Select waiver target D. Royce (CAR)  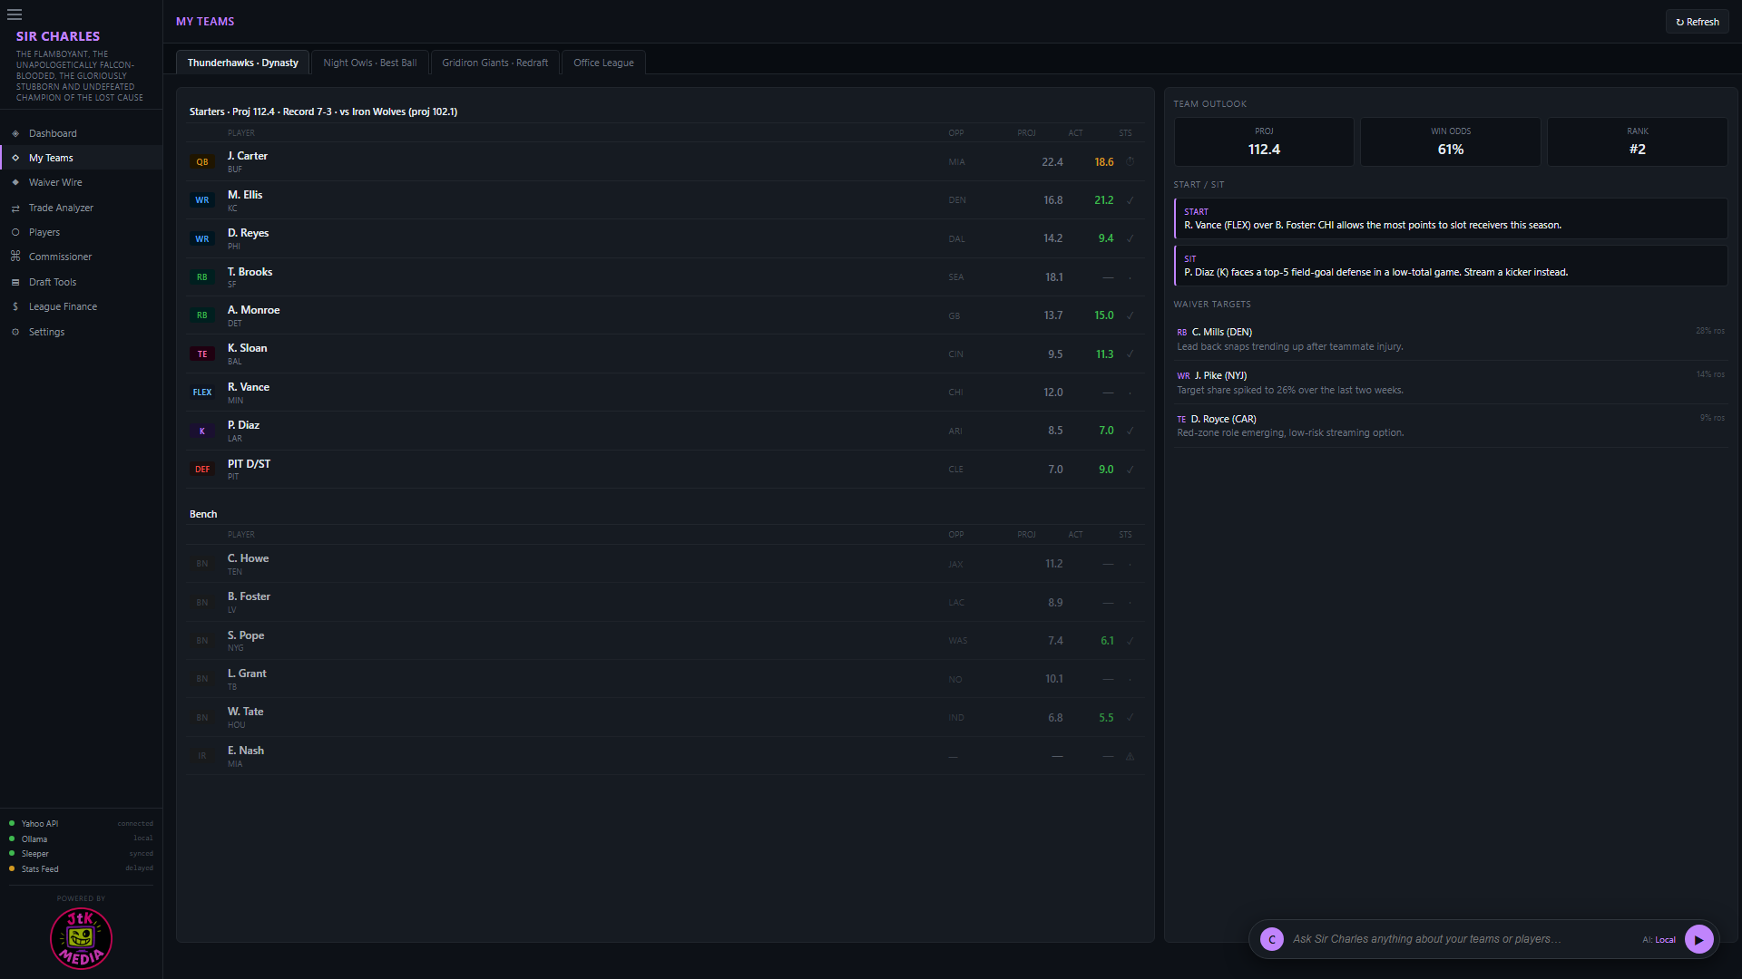[x=1450, y=426]
